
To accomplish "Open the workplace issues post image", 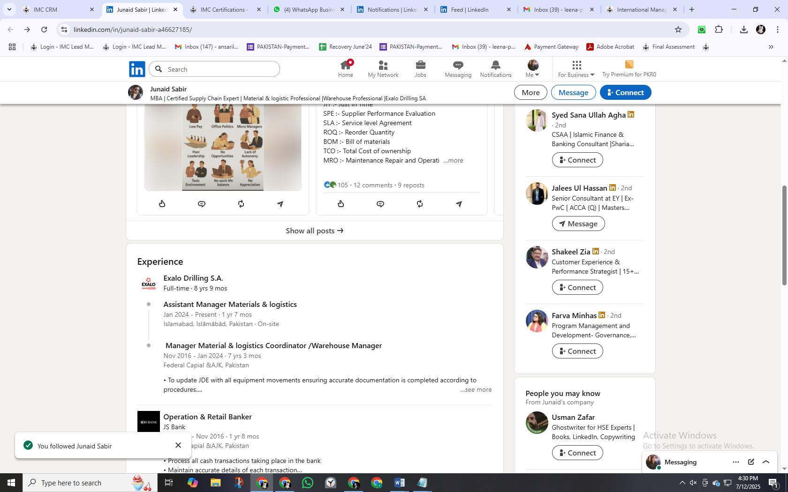I will pyautogui.click(x=223, y=148).
